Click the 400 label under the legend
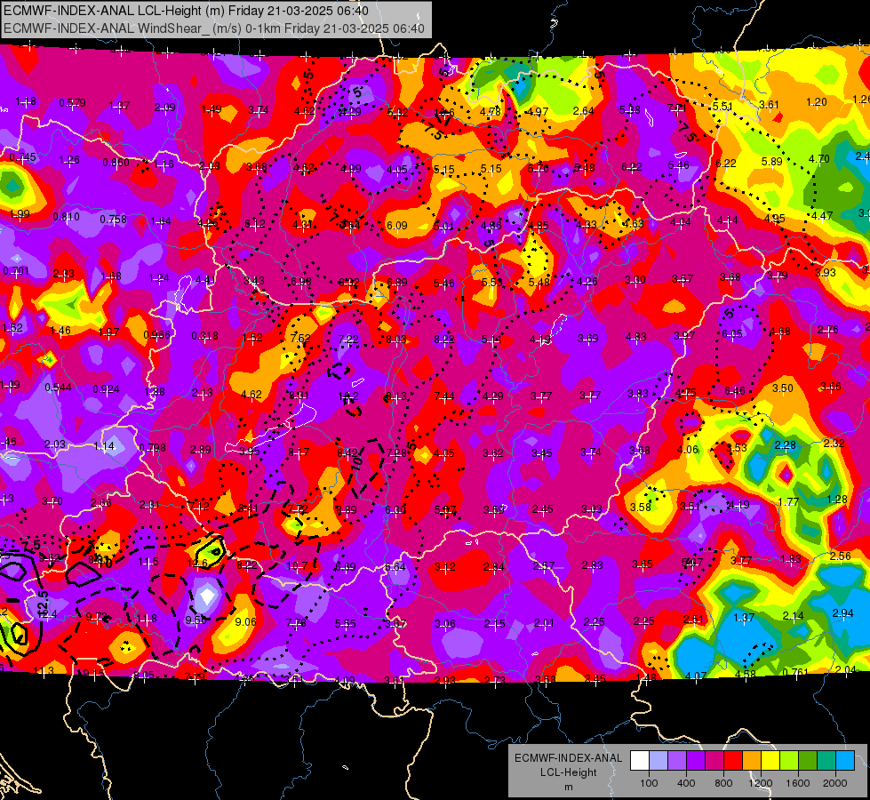The width and height of the screenshot is (870, 800). tap(686, 783)
